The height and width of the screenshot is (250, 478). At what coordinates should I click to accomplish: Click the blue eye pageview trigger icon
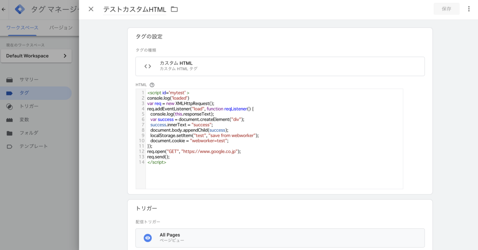[x=148, y=238]
